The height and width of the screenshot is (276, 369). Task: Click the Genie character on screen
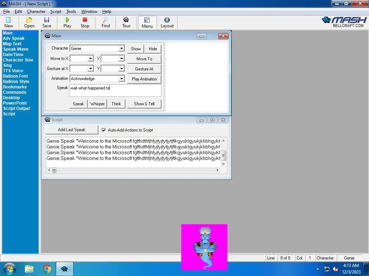pos(204,247)
